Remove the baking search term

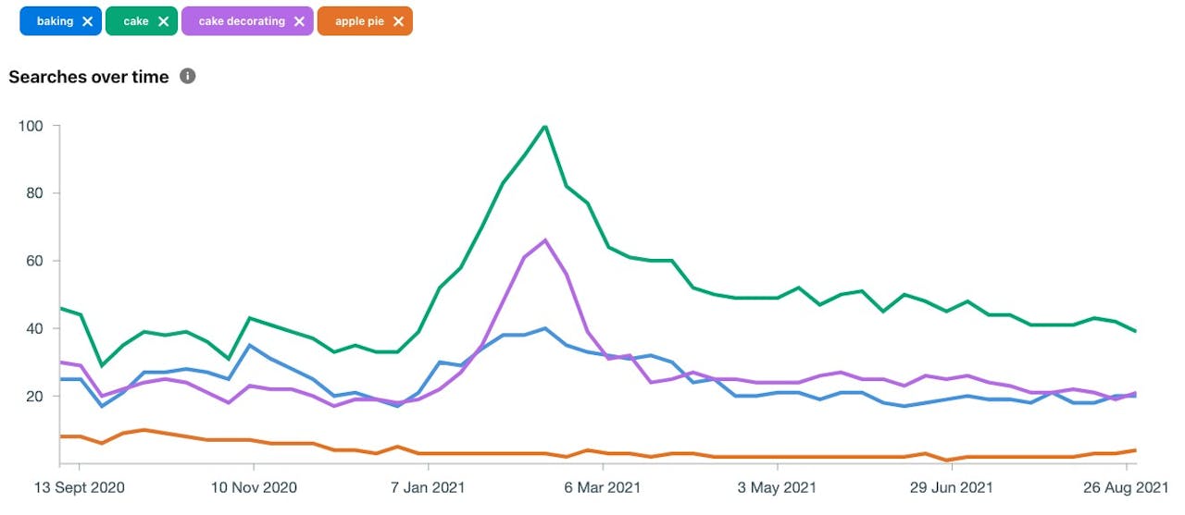[x=87, y=21]
